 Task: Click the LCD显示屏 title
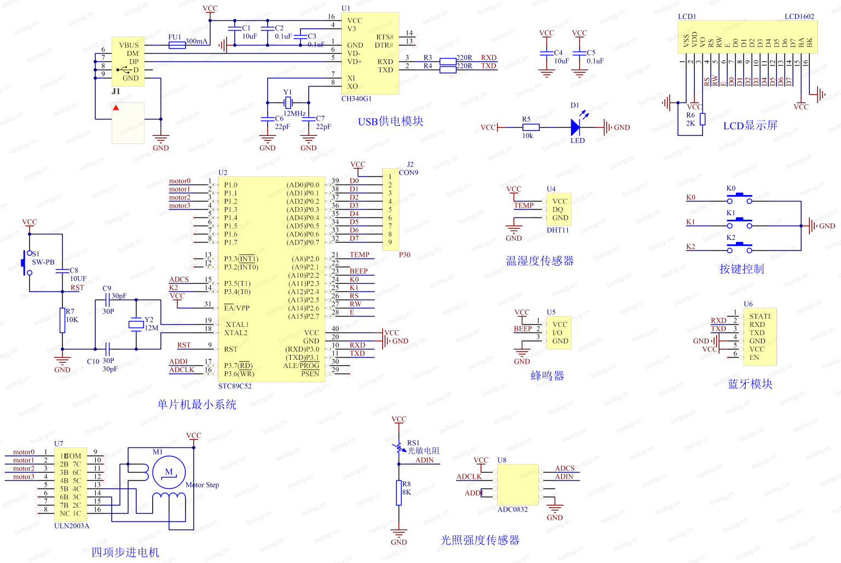click(x=750, y=126)
